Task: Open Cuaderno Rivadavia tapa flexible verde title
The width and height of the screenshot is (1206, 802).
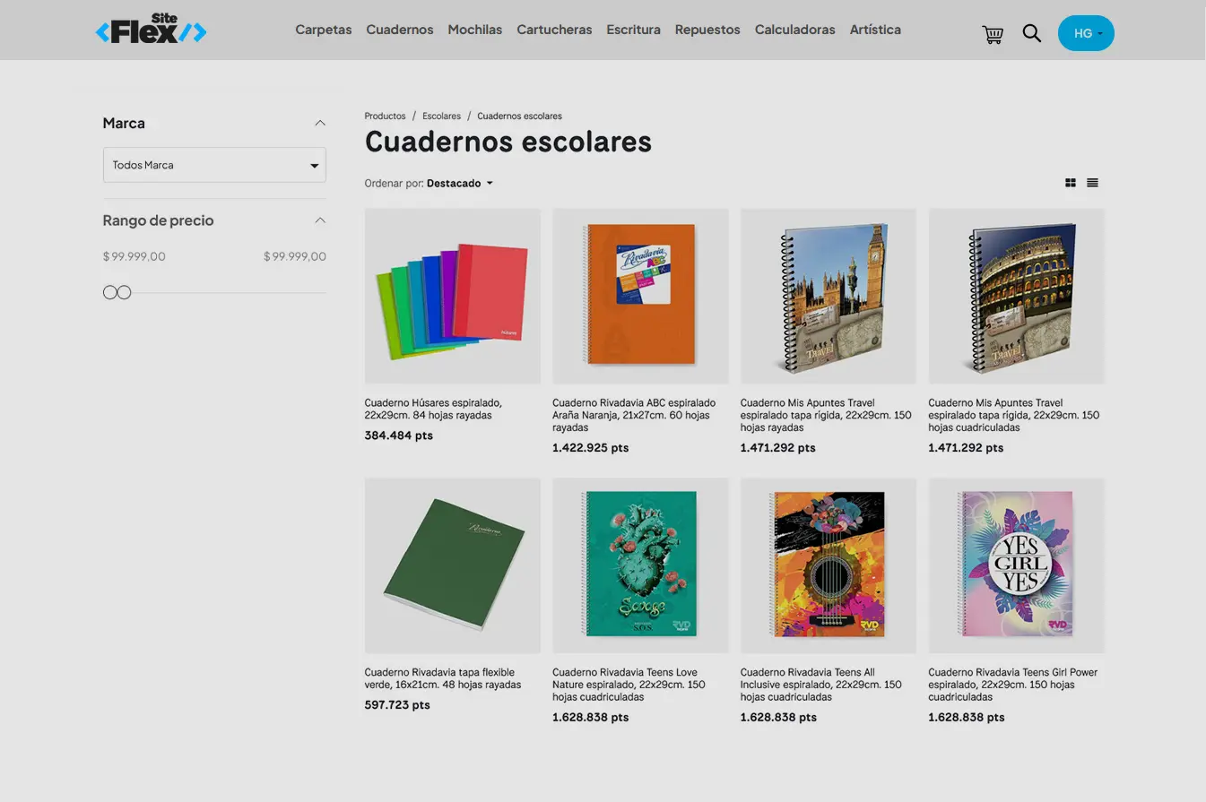Action: point(442,678)
